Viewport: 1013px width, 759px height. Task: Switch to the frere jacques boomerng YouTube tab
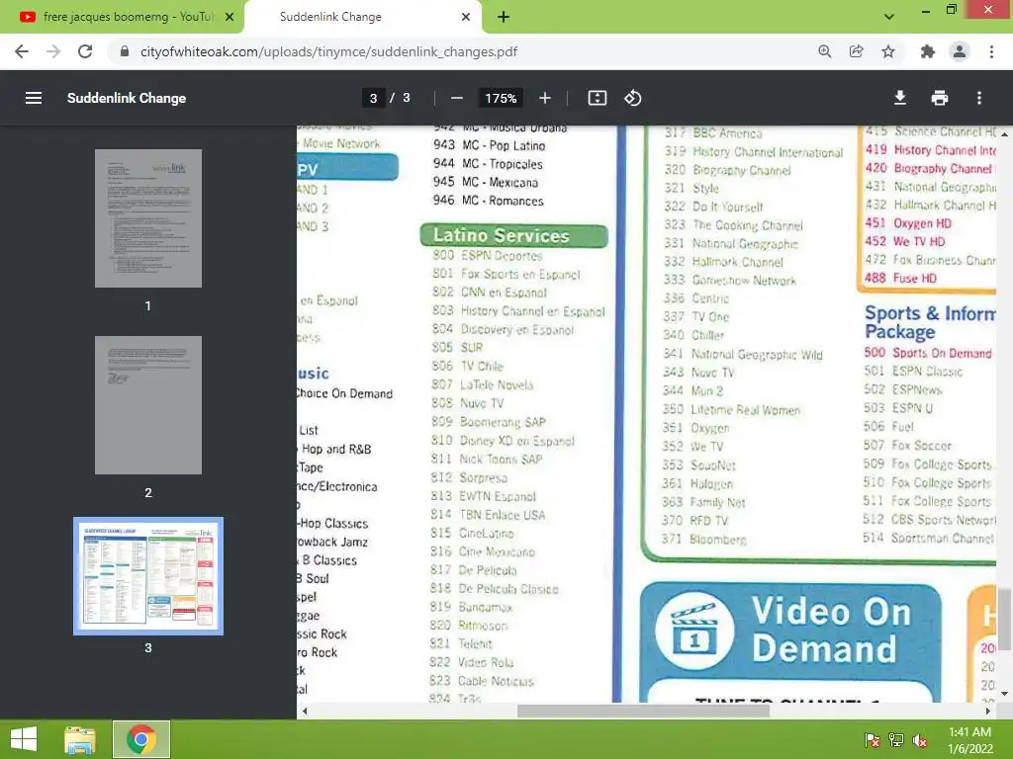(x=123, y=17)
